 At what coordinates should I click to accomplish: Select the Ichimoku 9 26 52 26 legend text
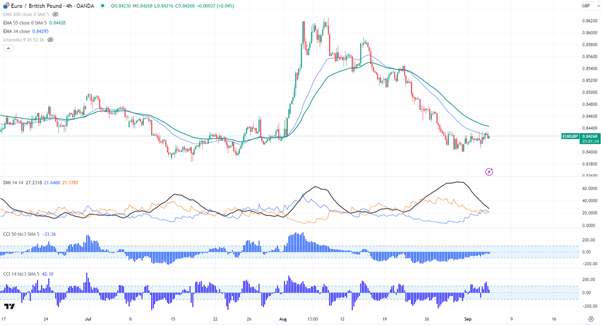coord(24,40)
